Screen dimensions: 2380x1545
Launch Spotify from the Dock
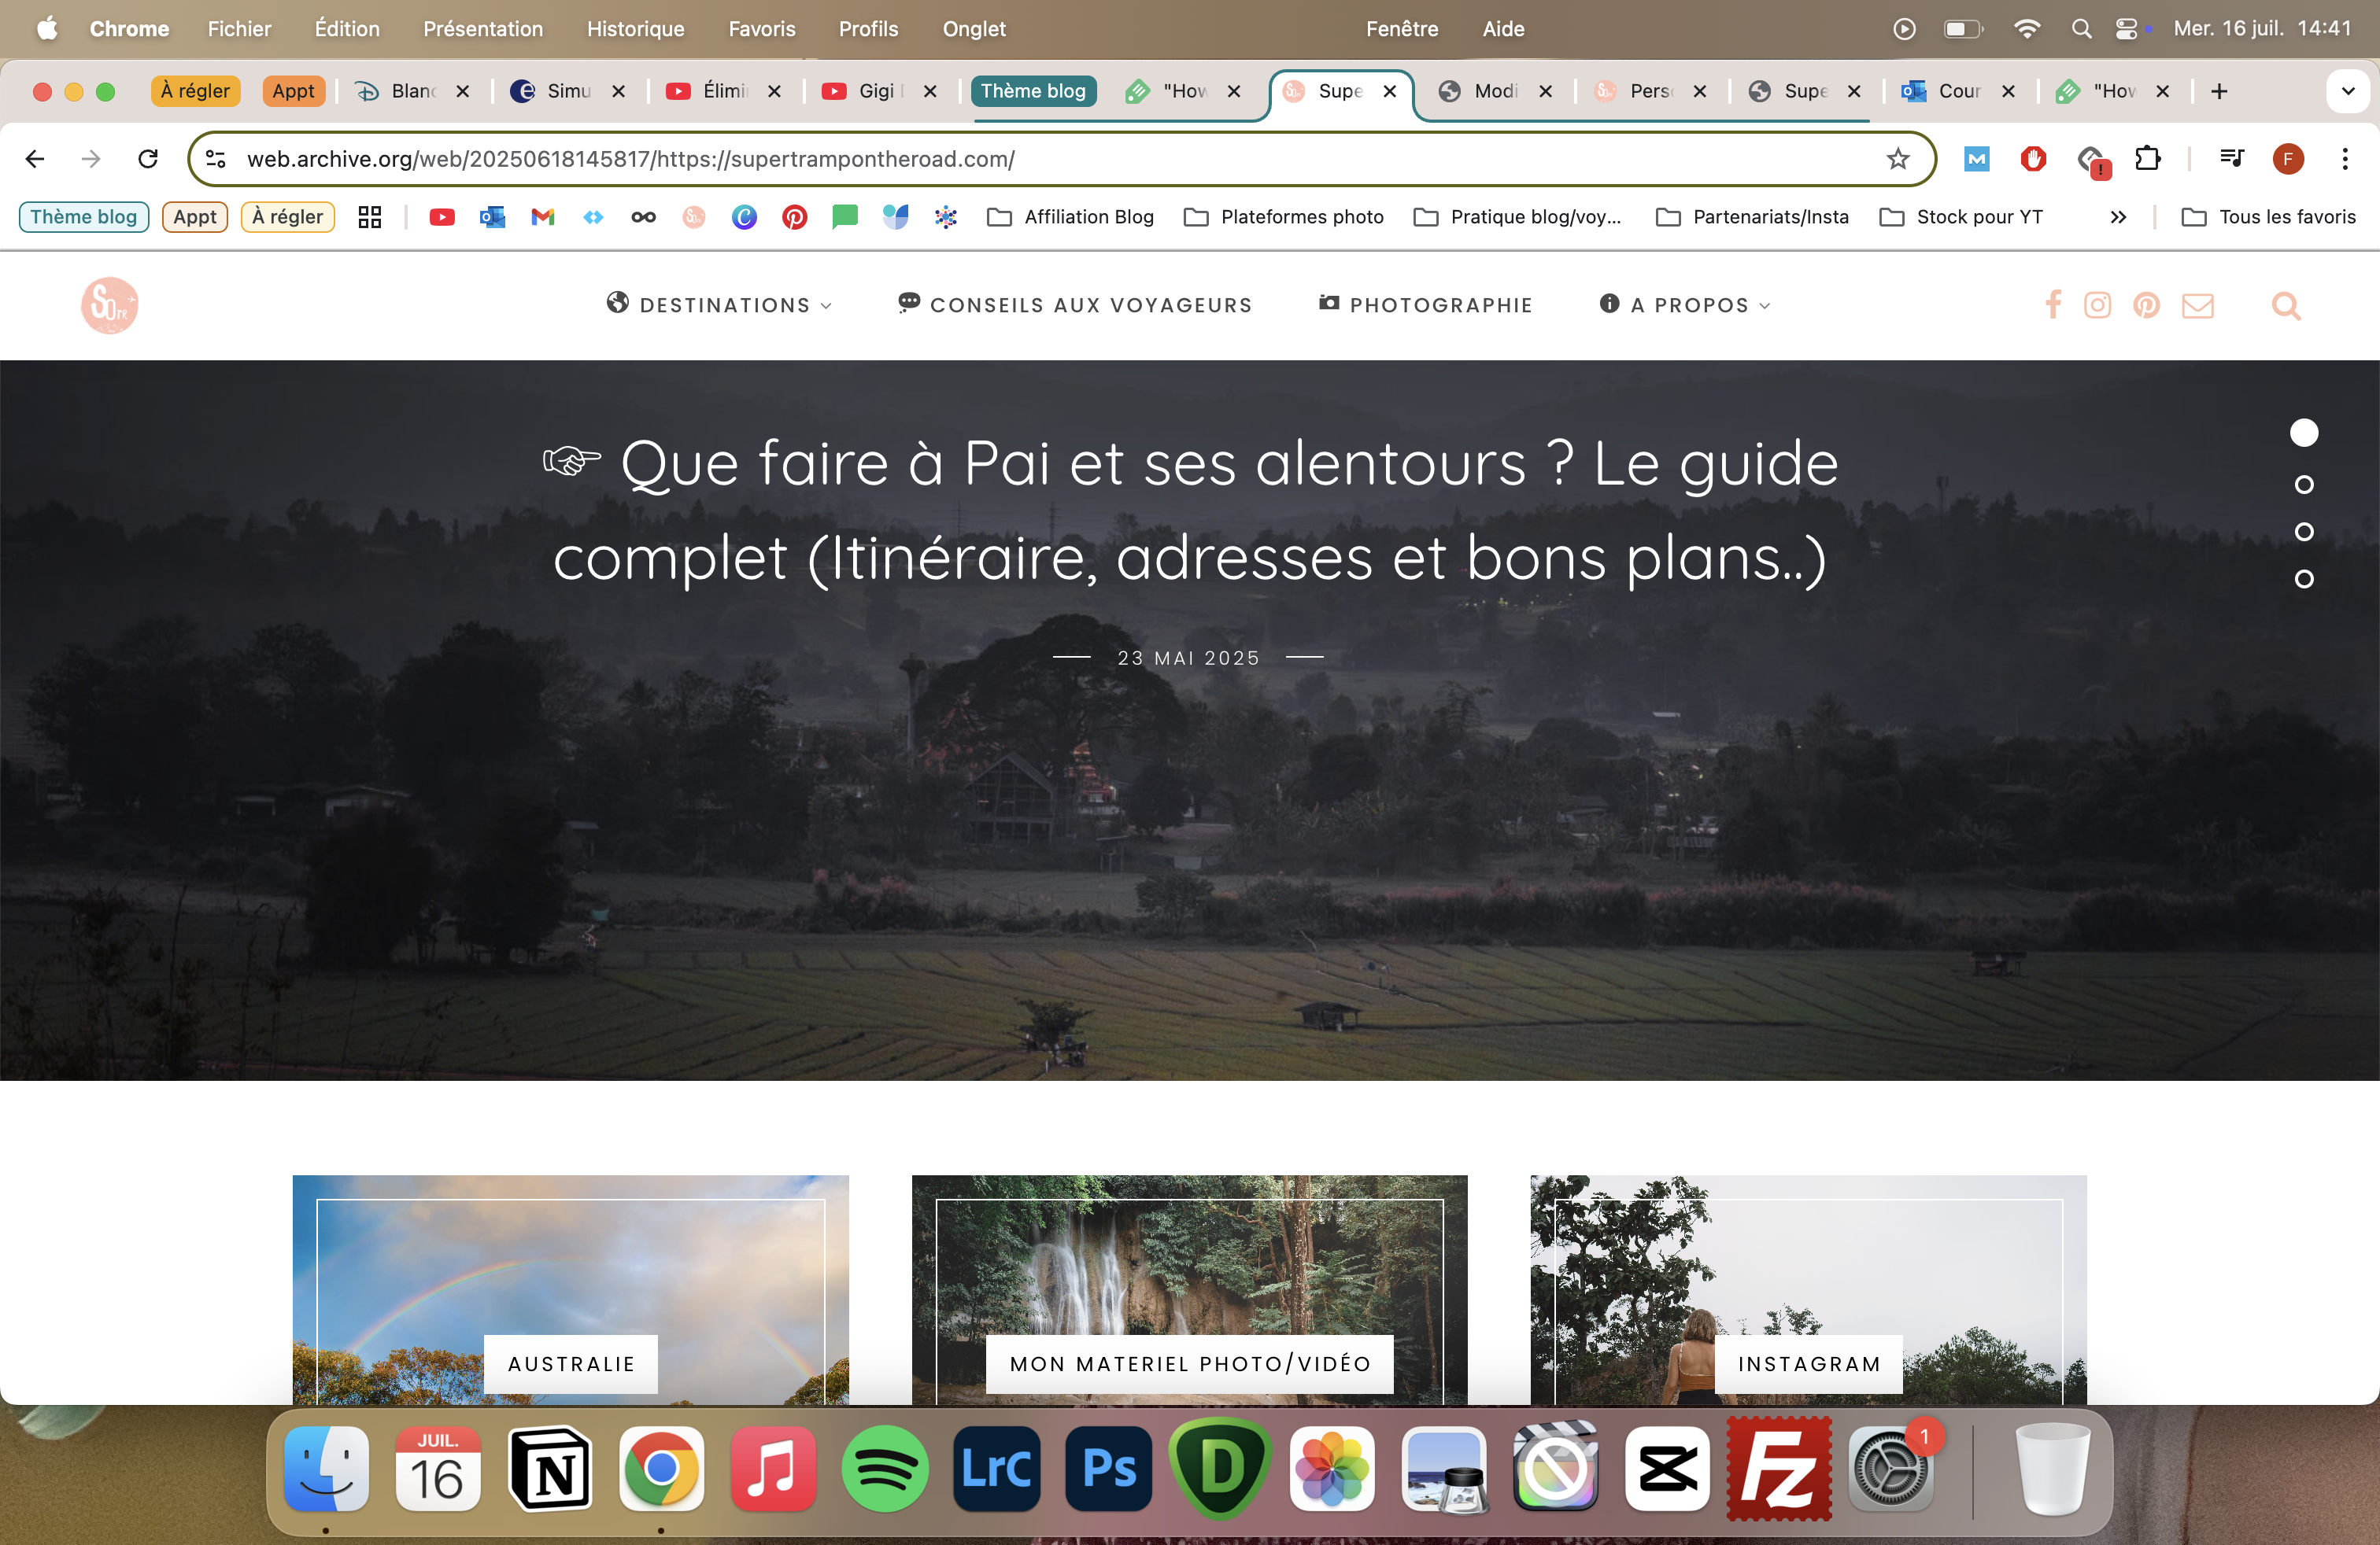(885, 1469)
